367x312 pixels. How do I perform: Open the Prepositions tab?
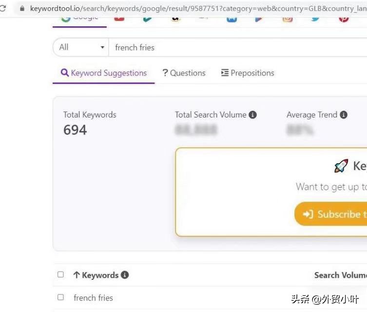(247, 73)
